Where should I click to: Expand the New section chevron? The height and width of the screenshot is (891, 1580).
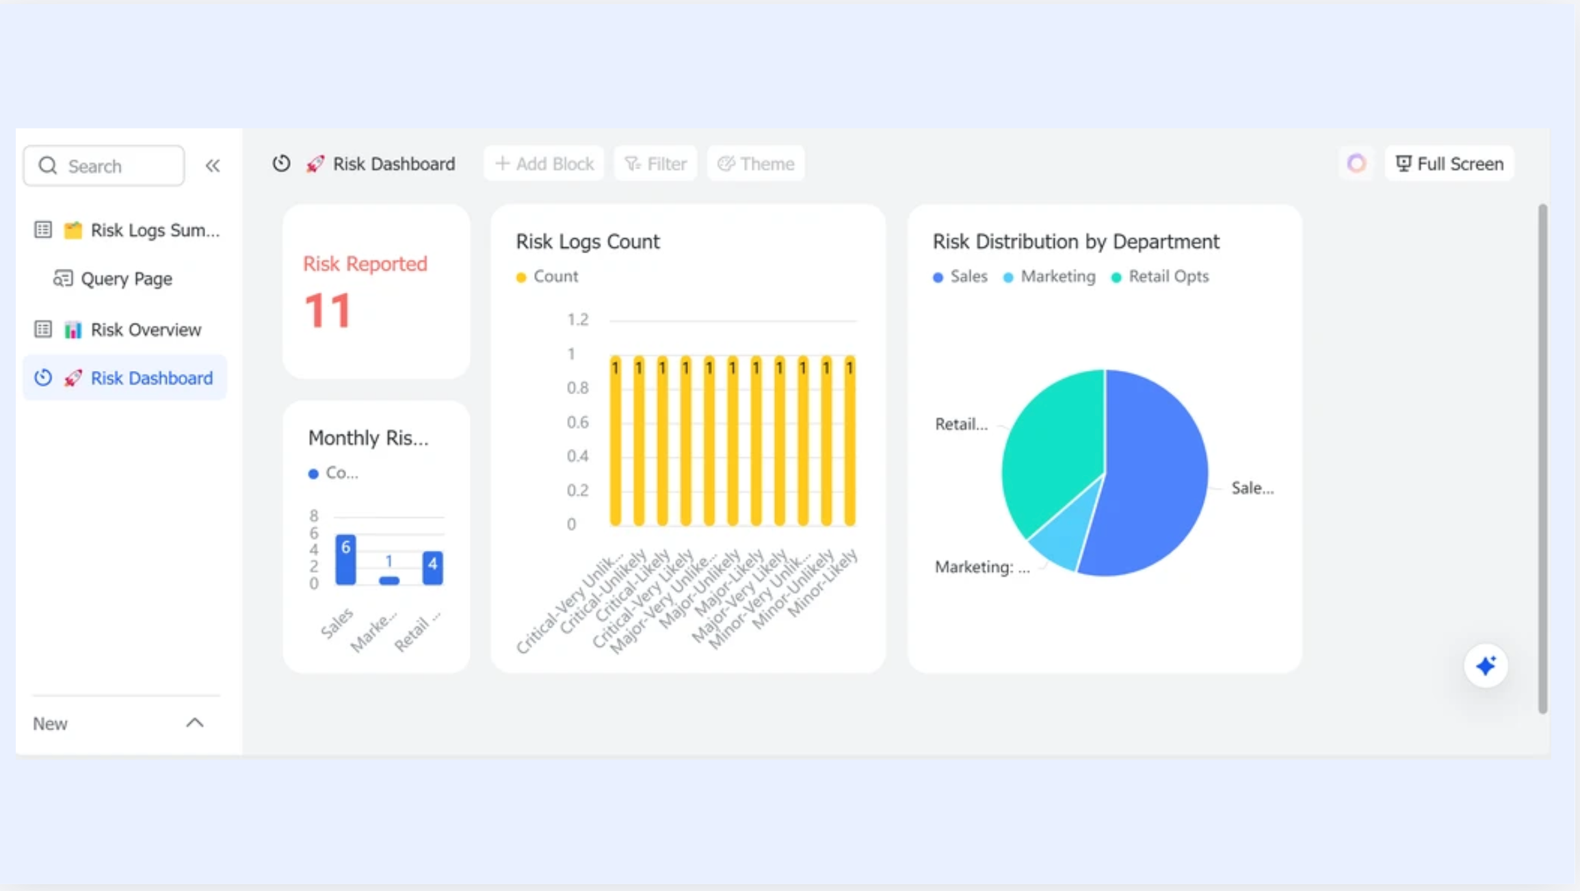click(195, 723)
